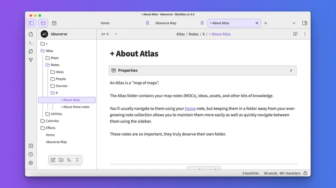Switch to the Ideaverse Map tab
The height and width of the screenshot is (188, 336).
click(166, 23)
